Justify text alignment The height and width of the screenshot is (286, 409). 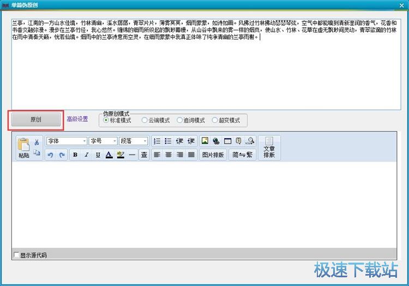(x=191, y=155)
